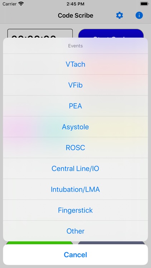Log a PEA event

pyautogui.click(x=75, y=106)
